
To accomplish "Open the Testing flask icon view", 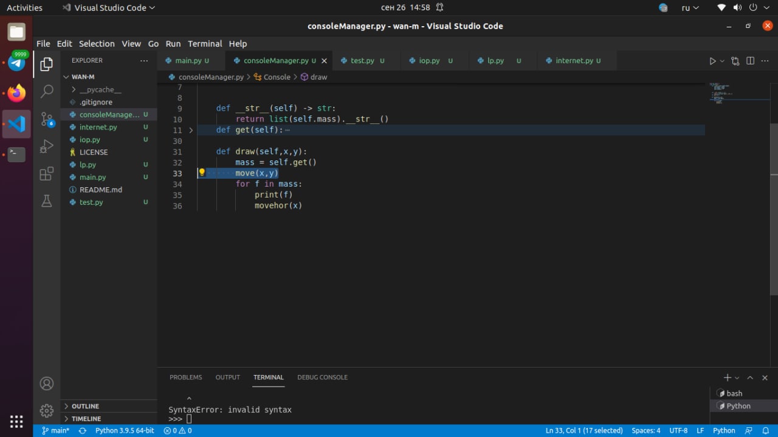I will point(47,201).
